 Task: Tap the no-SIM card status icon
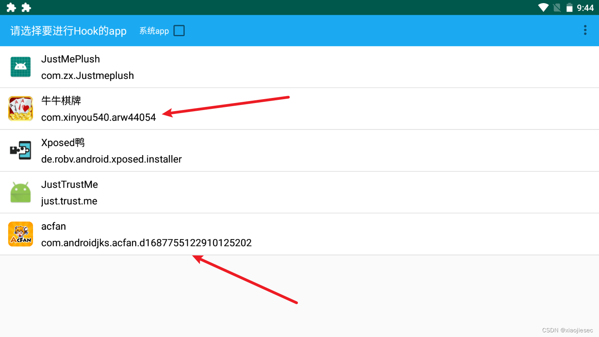557,7
